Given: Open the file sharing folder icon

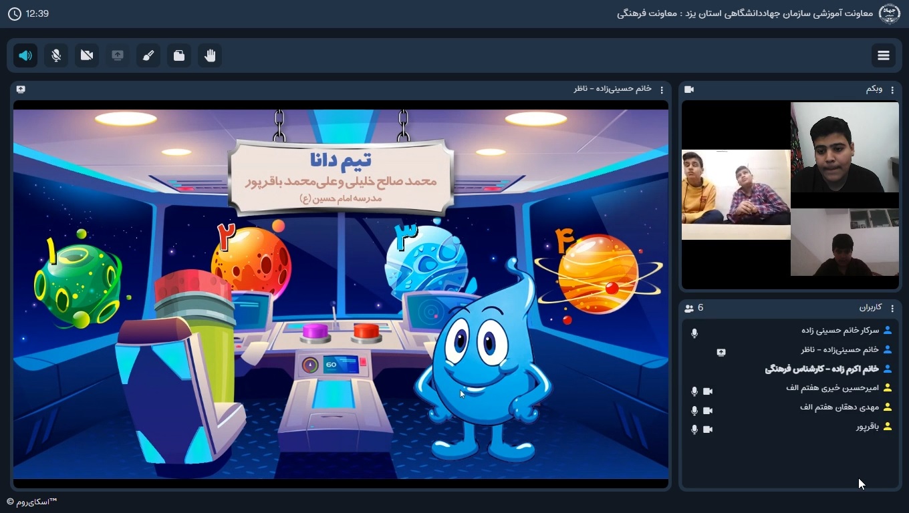Looking at the screenshot, I should pos(179,55).
